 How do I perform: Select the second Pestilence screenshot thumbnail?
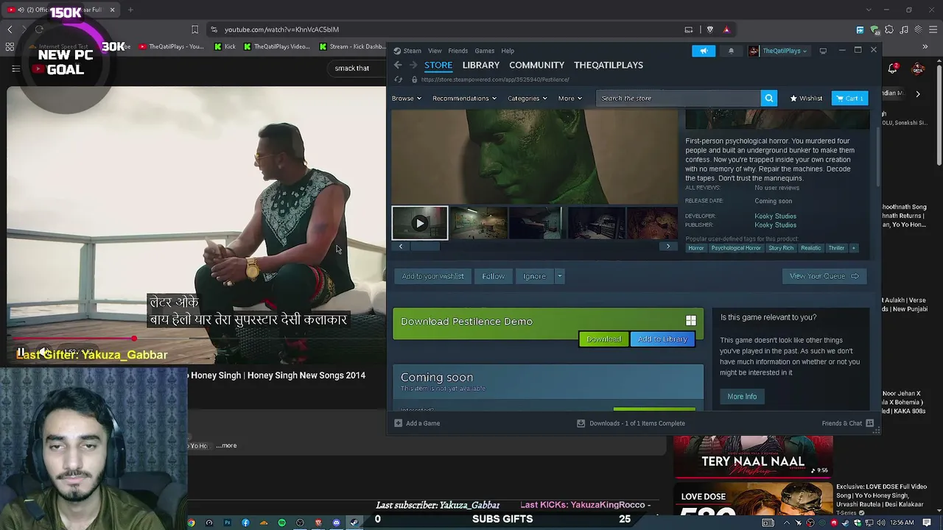pyautogui.click(x=478, y=223)
